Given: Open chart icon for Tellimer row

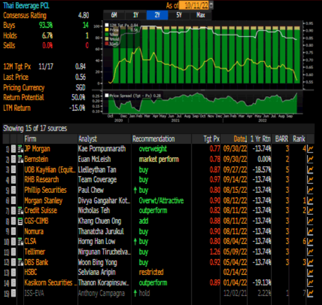Looking at the screenshot, I should pyautogui.click(x=310, y=252).
